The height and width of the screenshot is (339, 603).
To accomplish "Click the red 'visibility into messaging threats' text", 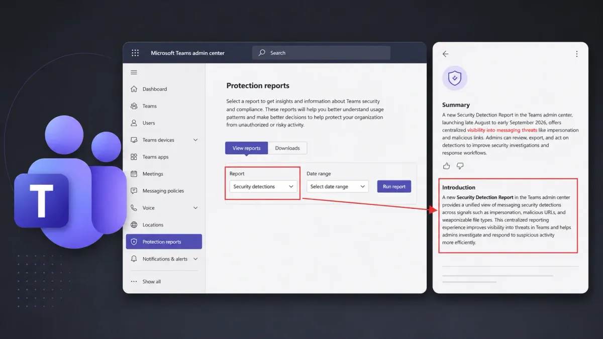I will (x=502, y=130).
